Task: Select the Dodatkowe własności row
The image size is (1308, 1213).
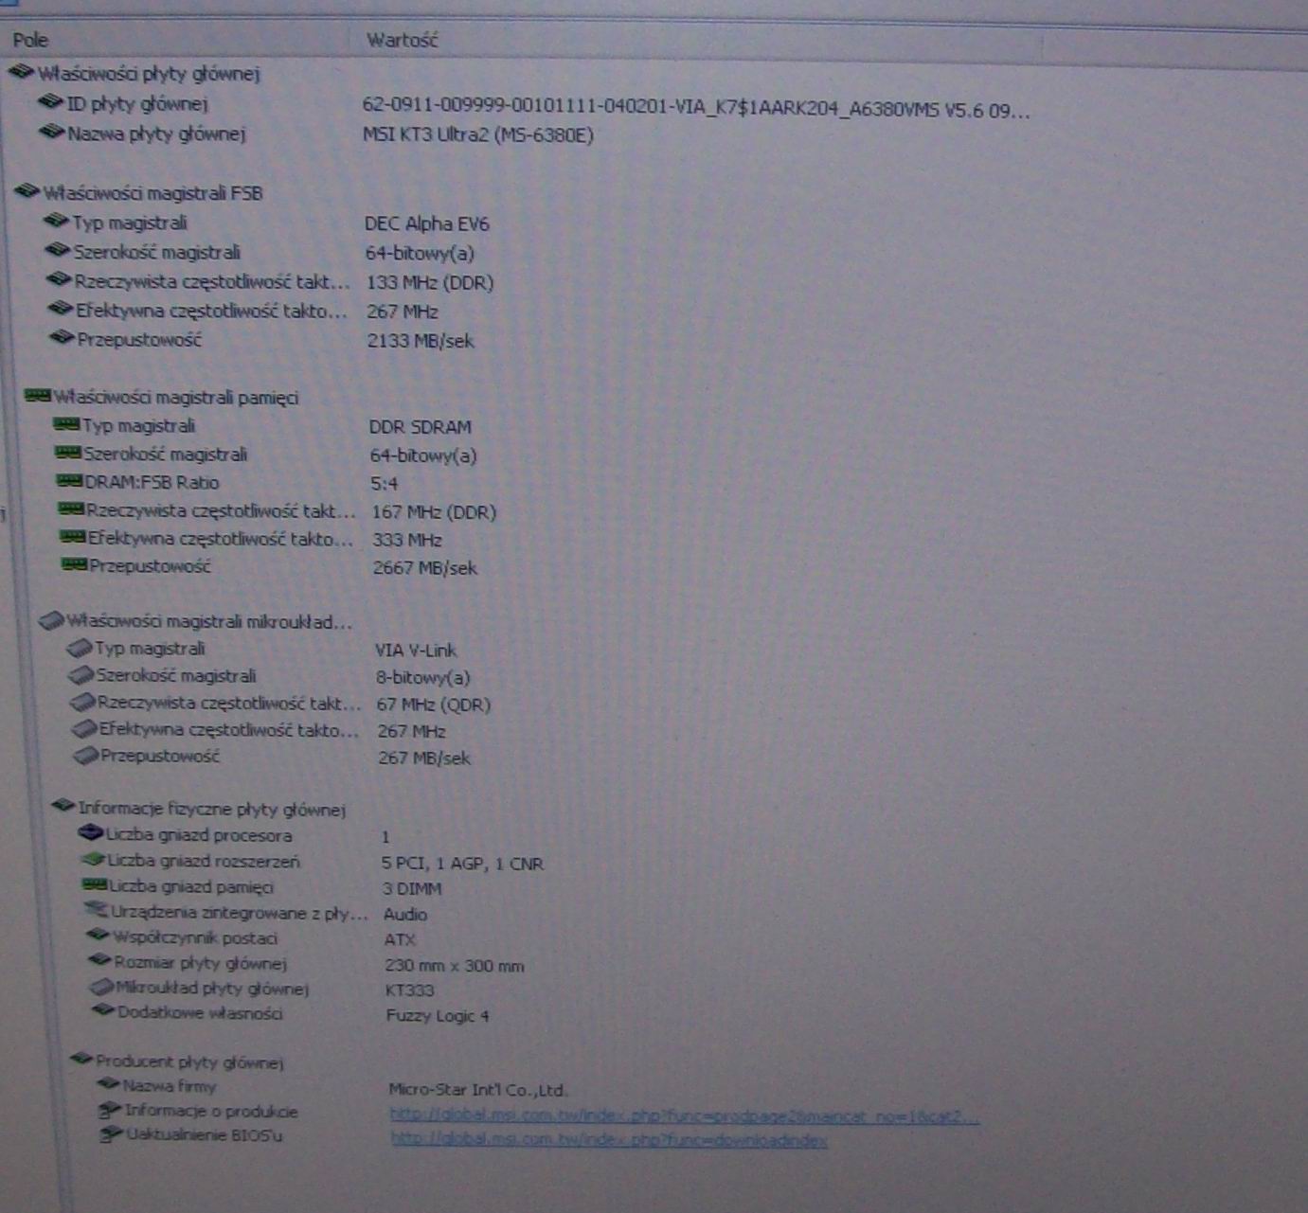Action: point(200,1013)
